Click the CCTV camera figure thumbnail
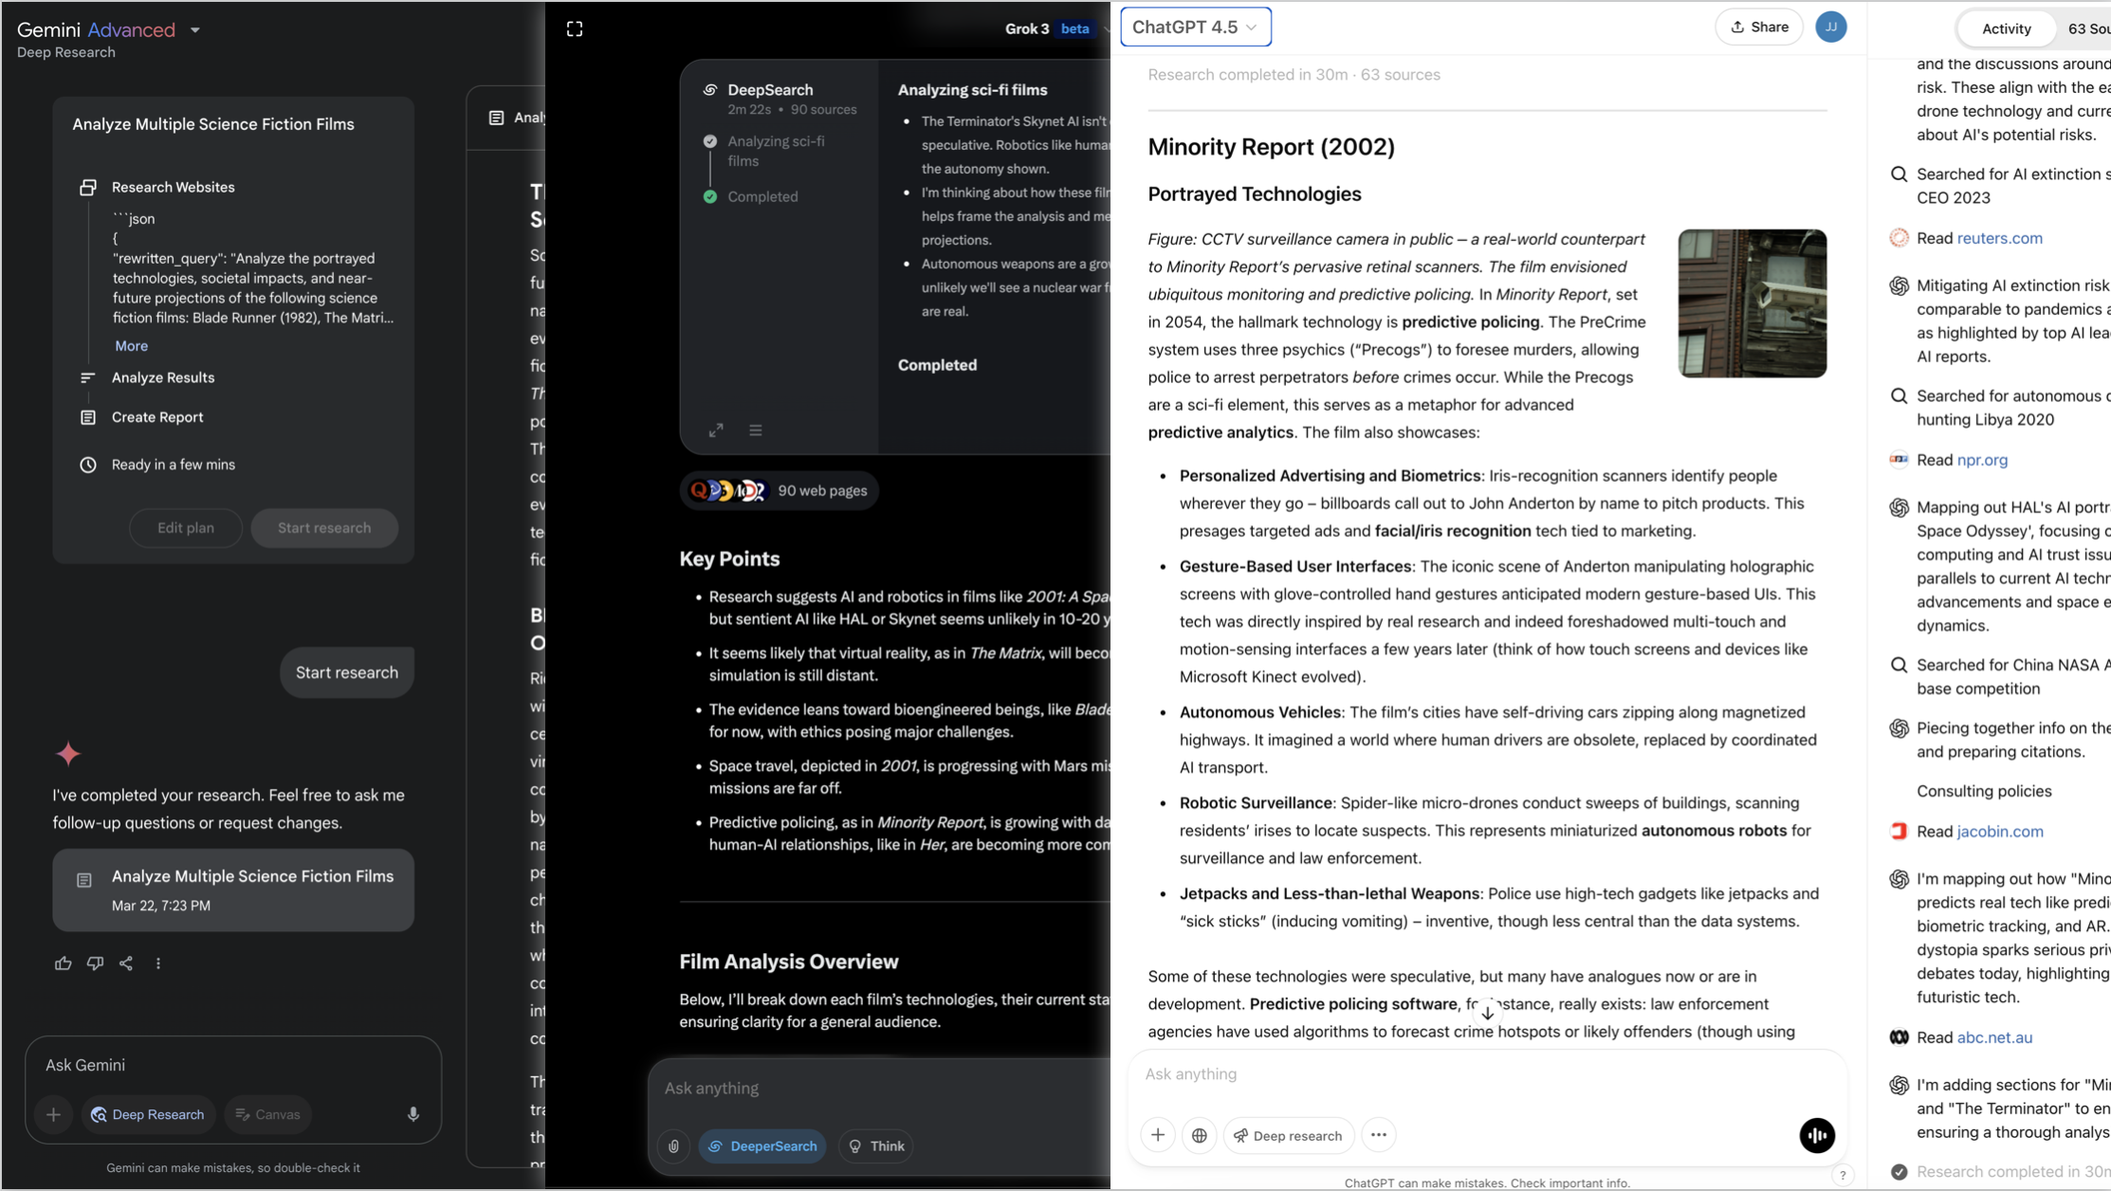The width and height of the screenshot is (2111, 1191). coord(1752,303)
